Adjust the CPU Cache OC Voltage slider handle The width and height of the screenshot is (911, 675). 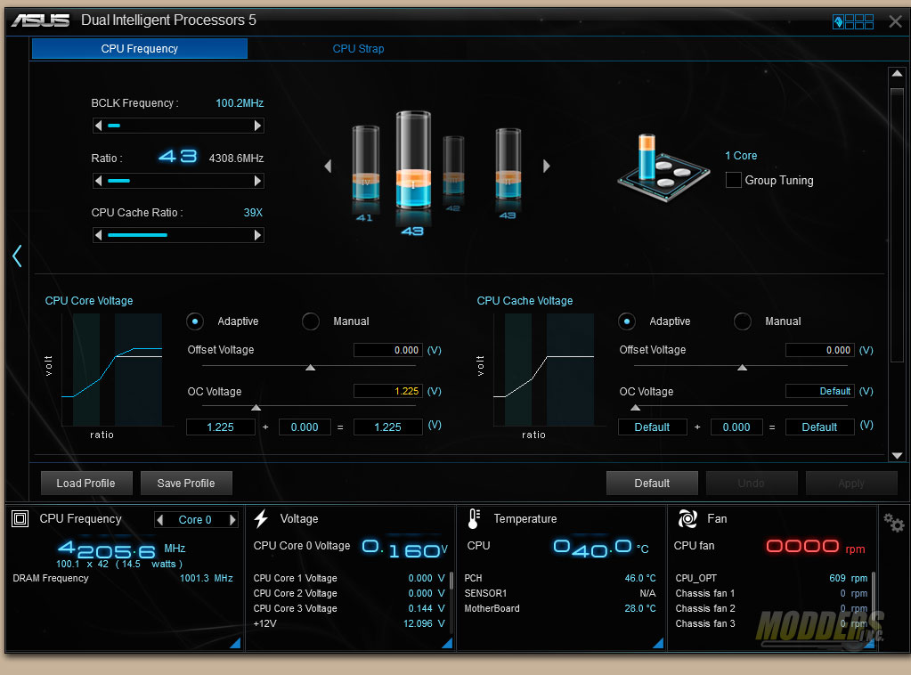click(x=636, y=408)
